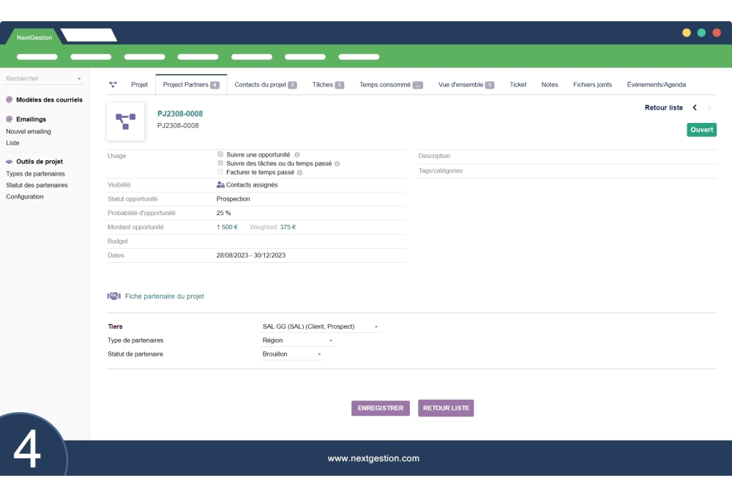The height and width of the screenshot is (497, 732).
Task: Click the Contacts assignés visibility icon
Action: (222, 184)
